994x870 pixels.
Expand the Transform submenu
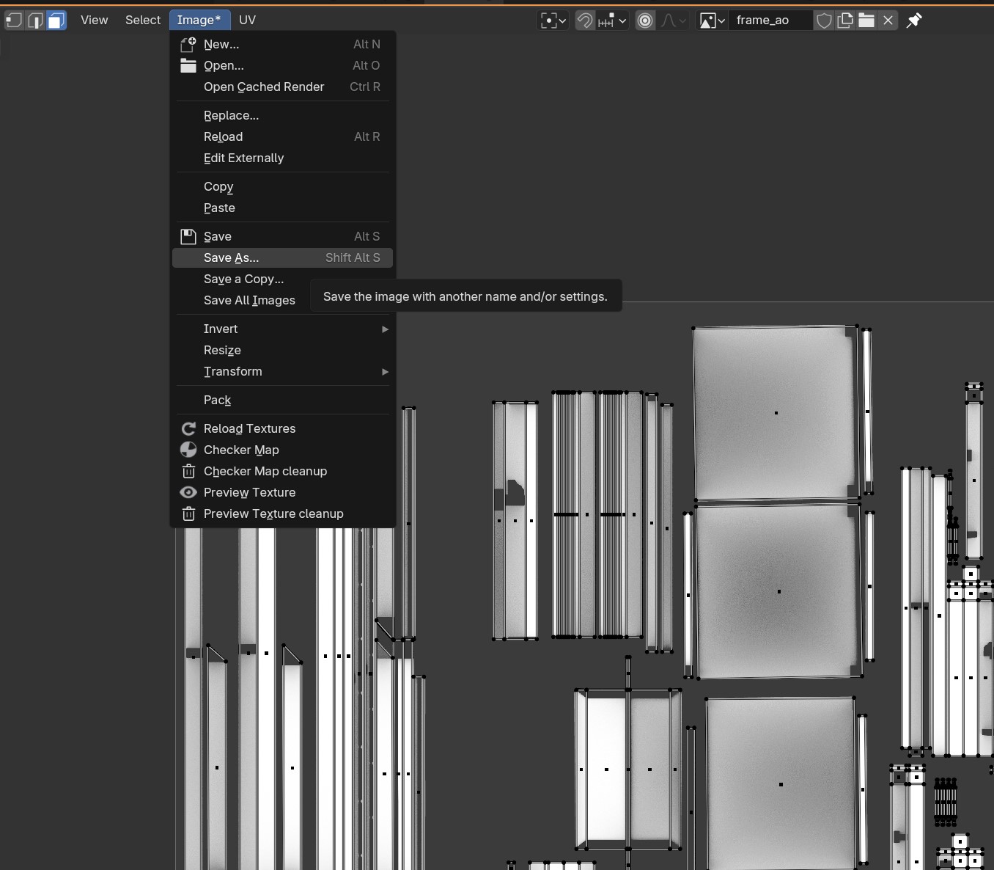point(282,371)
